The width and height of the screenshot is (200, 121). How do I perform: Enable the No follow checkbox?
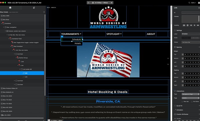coord(192,101)
